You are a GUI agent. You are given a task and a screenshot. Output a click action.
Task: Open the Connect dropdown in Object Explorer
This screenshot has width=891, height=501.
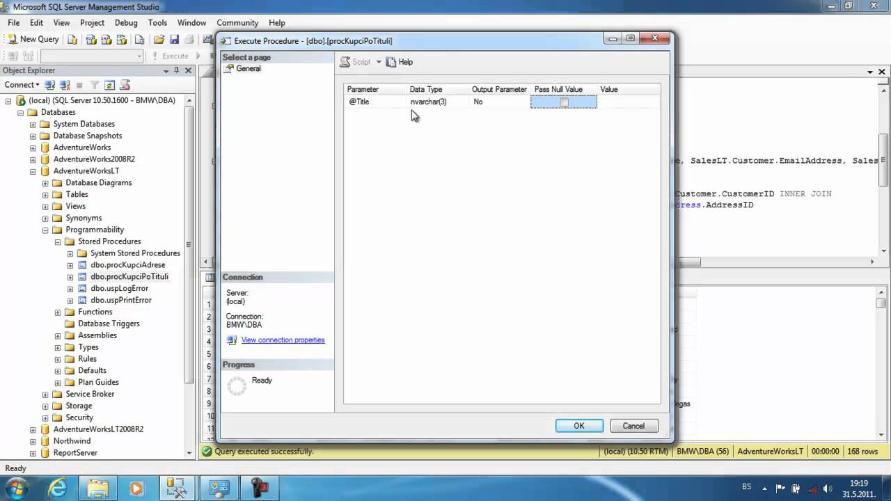(22, 85)
